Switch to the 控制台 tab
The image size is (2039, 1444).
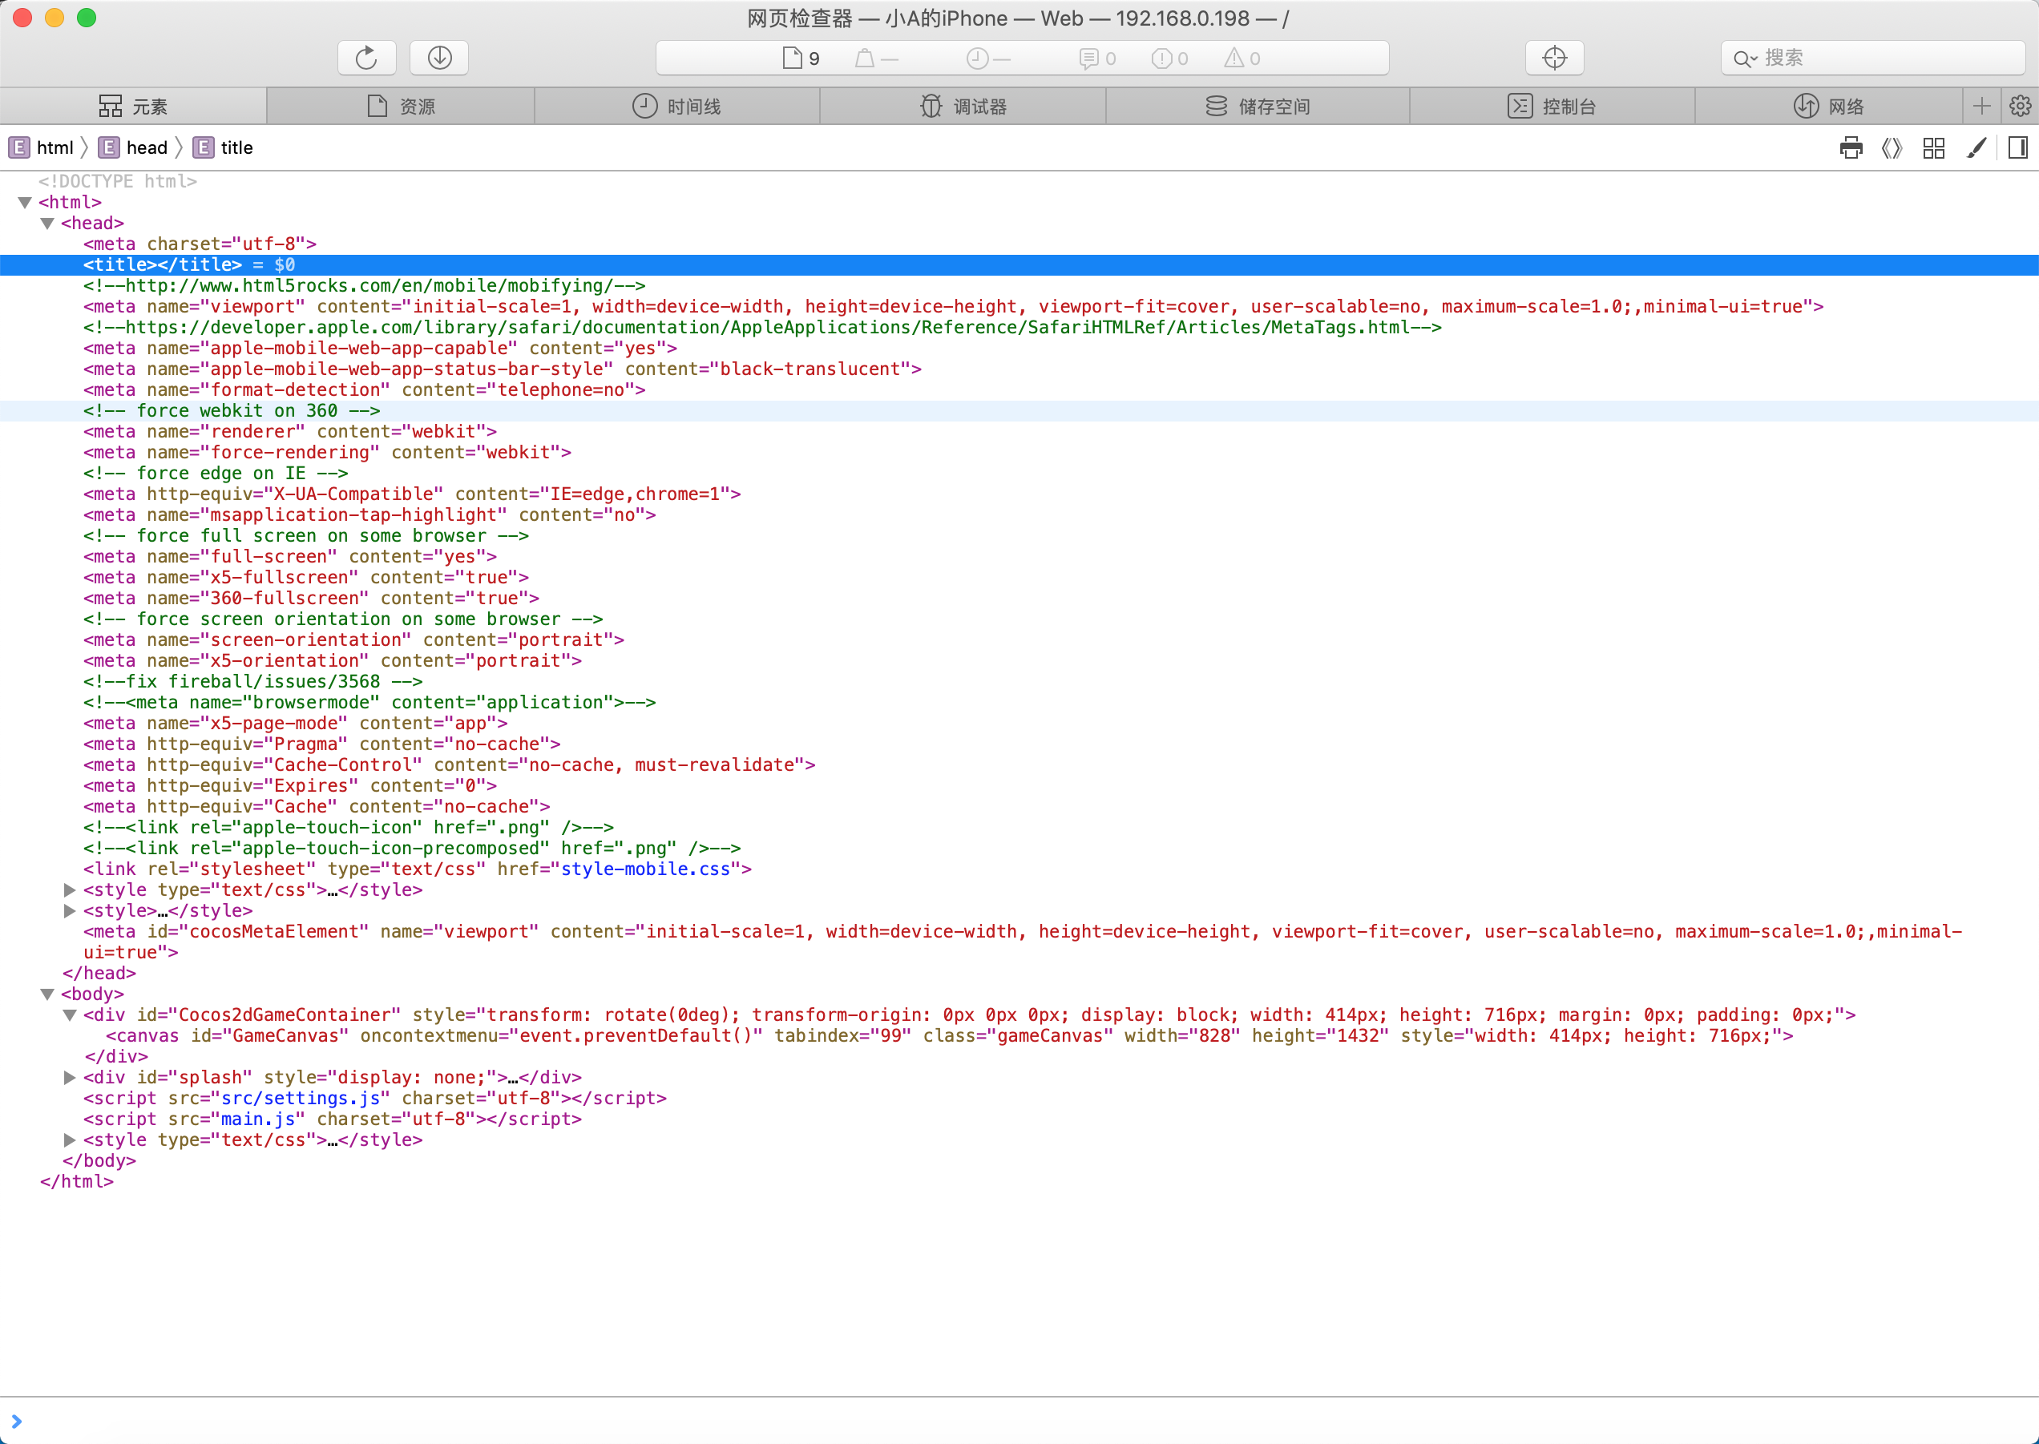(1552, 107)
